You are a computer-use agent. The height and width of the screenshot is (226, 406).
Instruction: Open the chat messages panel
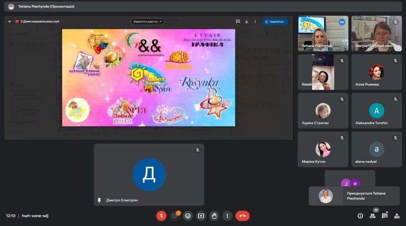[x=385, y=216]
